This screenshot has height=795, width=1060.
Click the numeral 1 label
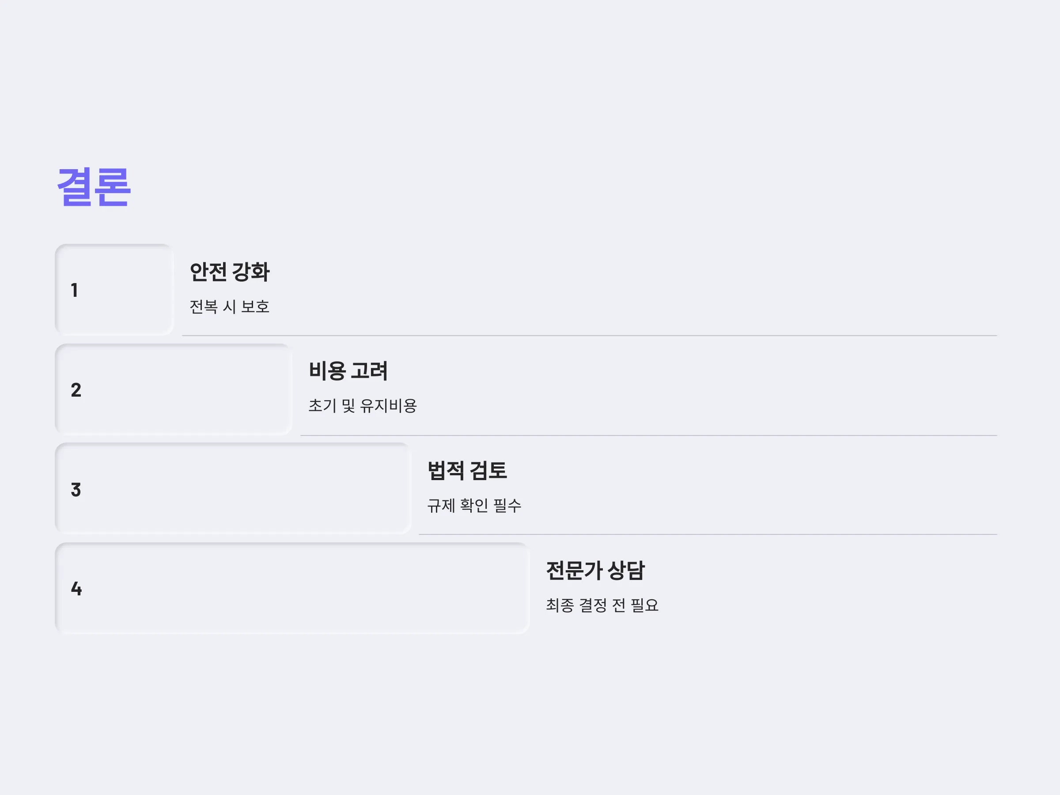point(74,290)
